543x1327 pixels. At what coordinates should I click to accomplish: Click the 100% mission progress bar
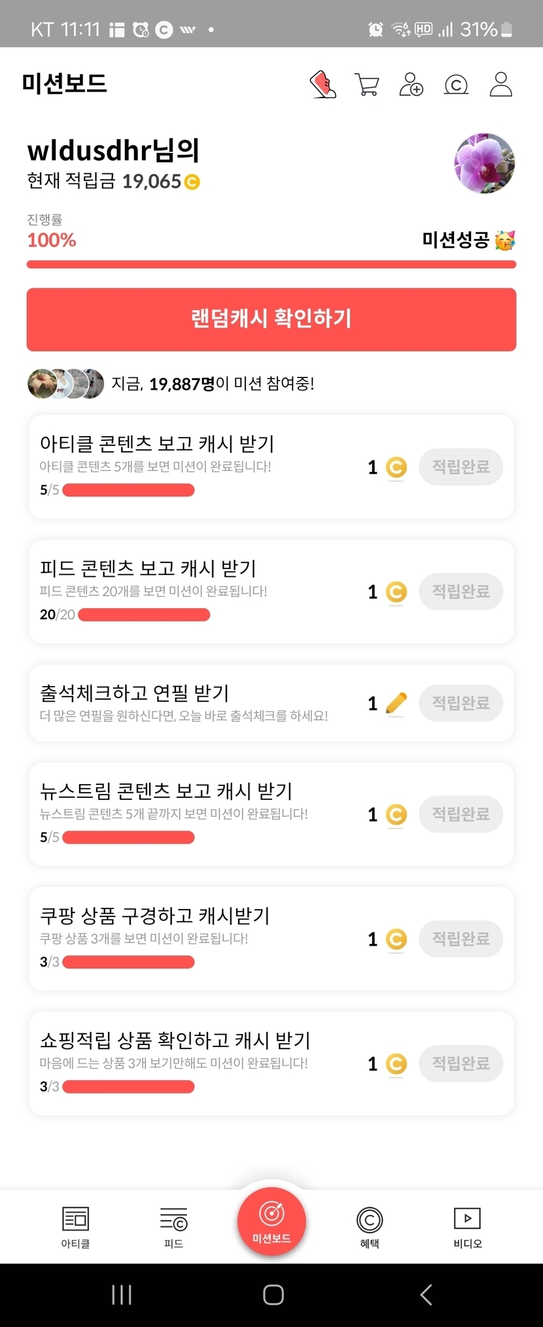click(x=271, y=264)
